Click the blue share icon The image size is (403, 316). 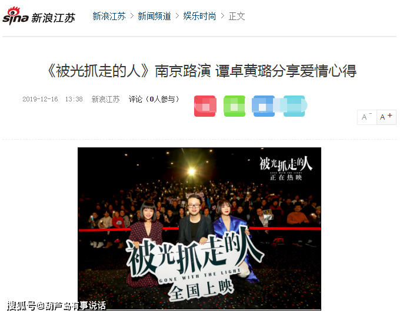click(x=264, y=106)
